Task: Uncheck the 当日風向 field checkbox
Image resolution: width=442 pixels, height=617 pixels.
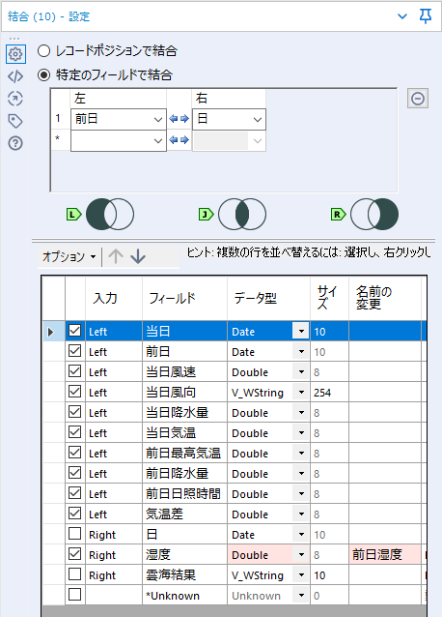Action: click(x=75, y=392)
